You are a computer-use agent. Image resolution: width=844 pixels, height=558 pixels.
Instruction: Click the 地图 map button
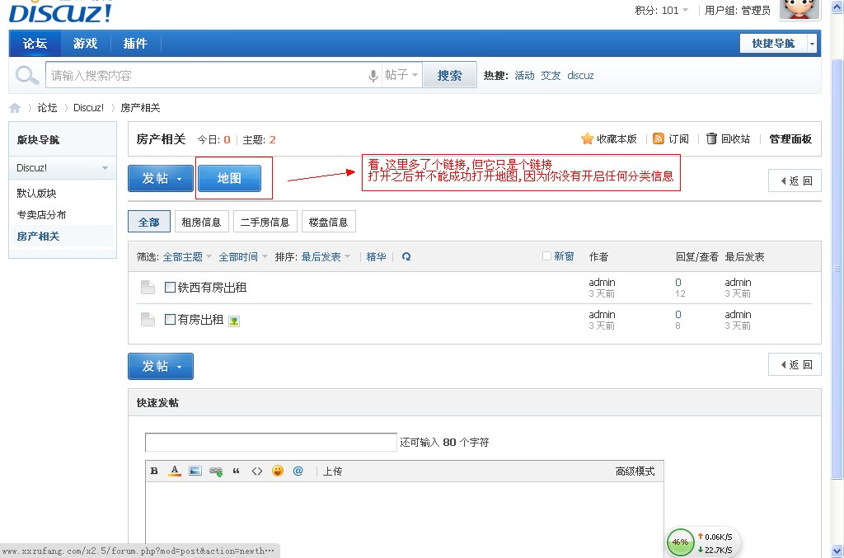click(229, 178)
